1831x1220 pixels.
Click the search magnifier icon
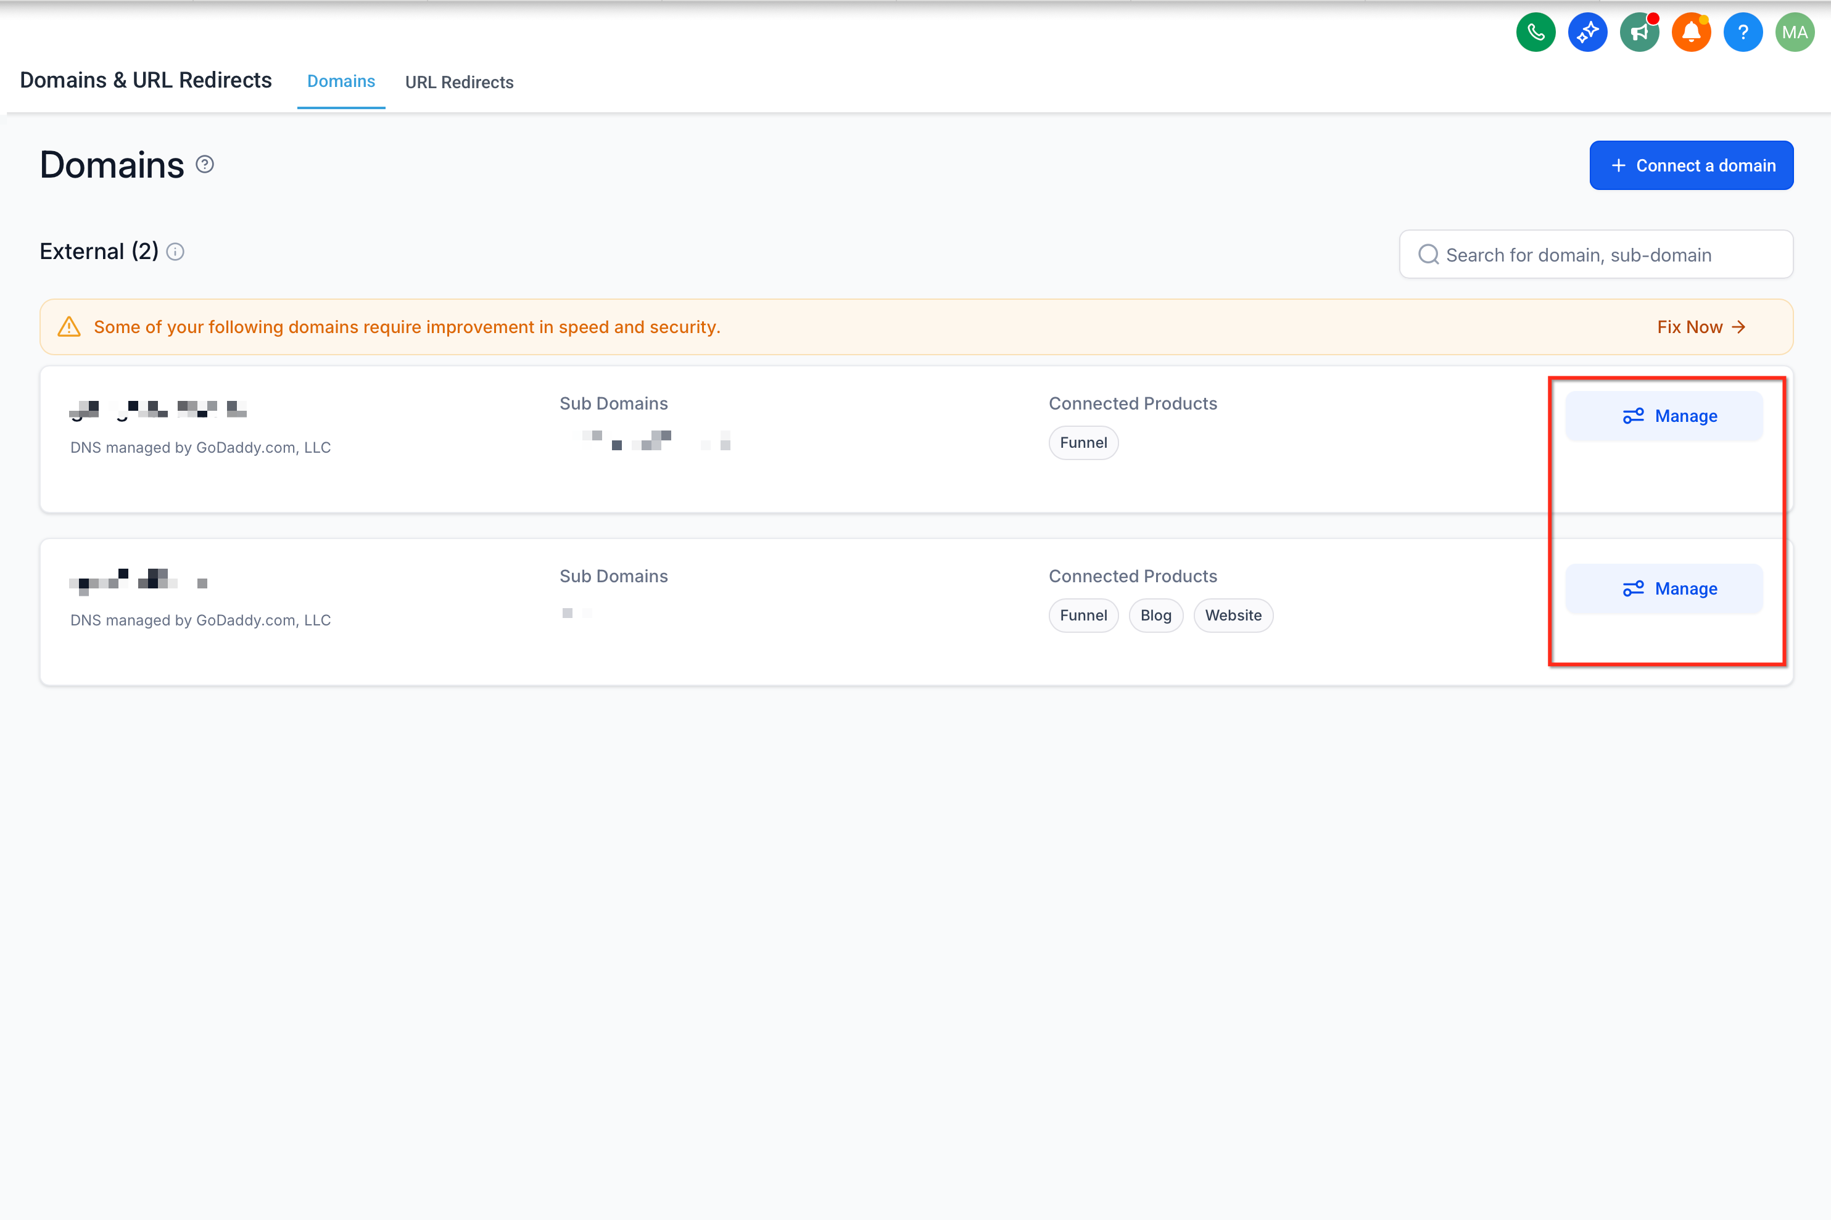pyautogui.click(x=1428, y=255)
